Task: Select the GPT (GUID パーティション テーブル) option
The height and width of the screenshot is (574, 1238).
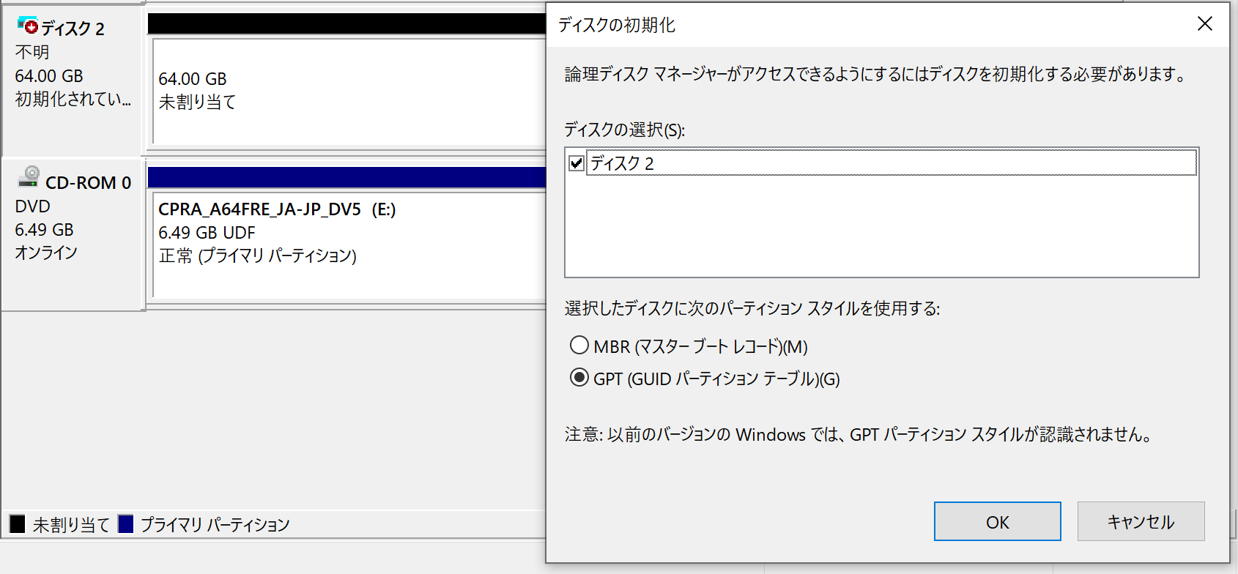Action: [579, 378]
